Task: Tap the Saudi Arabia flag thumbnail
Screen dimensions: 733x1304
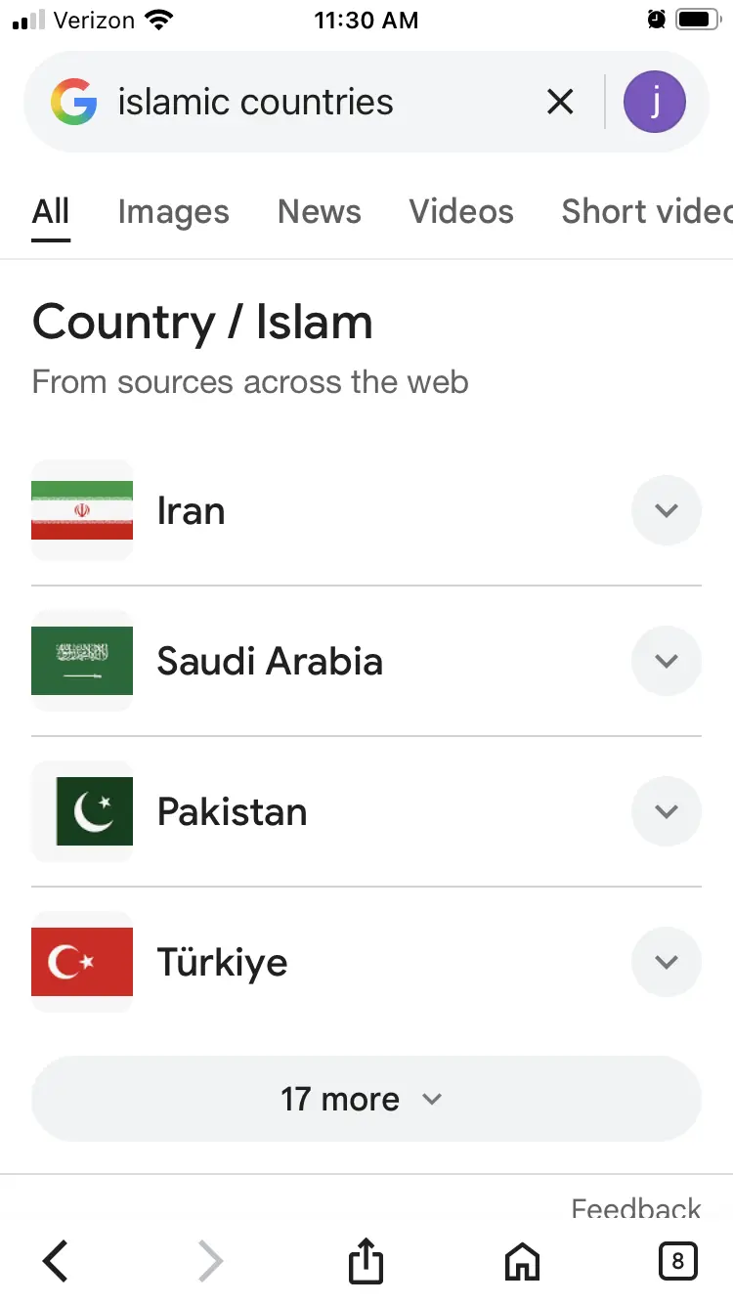Action: [x=82, y=661]
